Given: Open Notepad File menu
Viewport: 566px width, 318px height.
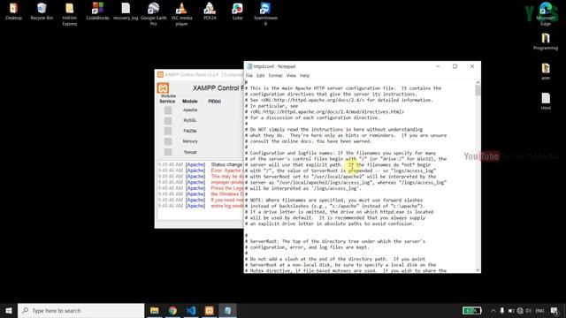Looking at the screenshot, I should pyautogui.click(x=249, y=75).
